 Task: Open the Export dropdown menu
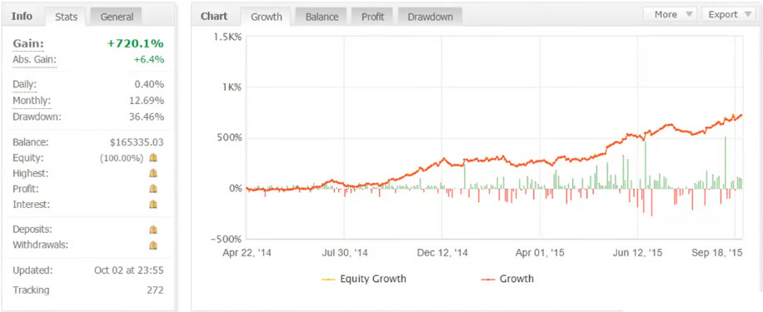pos(728,14)
